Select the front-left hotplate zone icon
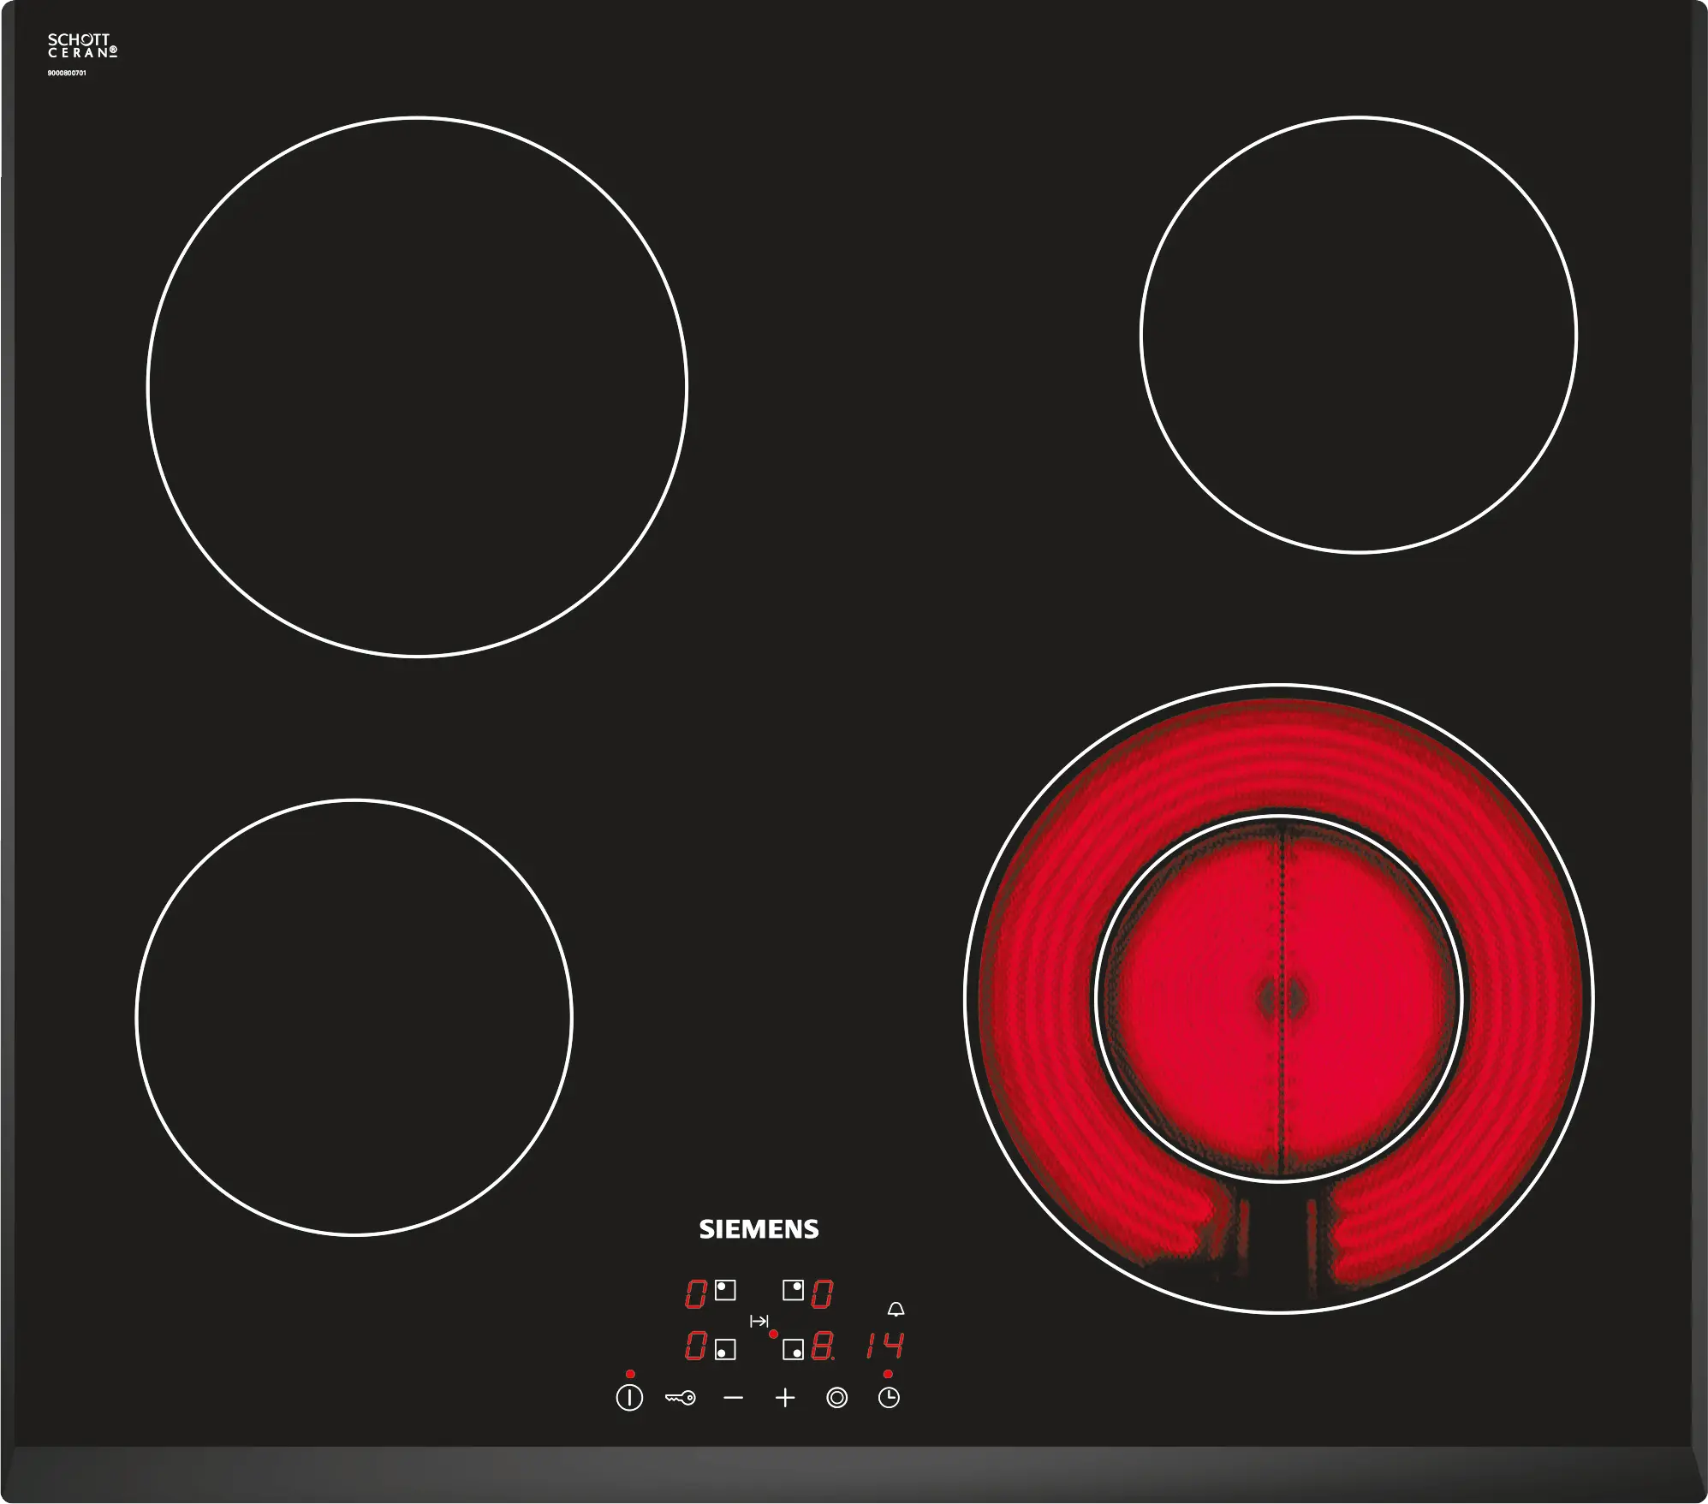Image resolution: width=1708 pixels, height=1504 pixels. (725, 1350)
